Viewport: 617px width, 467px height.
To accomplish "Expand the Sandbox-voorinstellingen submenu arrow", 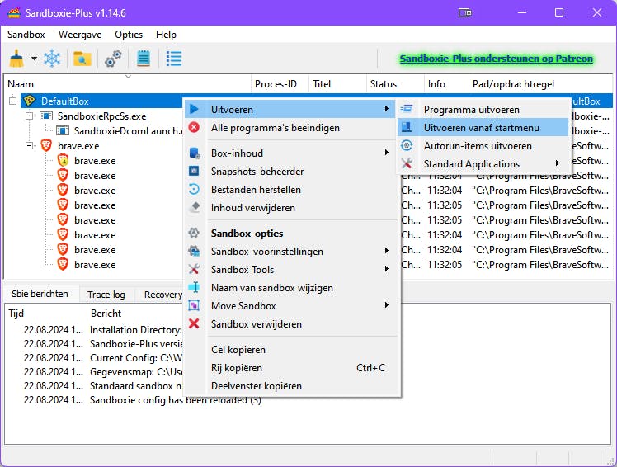I will tap(387, 251).
